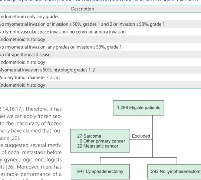201x180 pixels.
Task: Click row with 'grades 1 and 2 or invasion ≥50%, grade 1'
Action: tap(100, 24)
